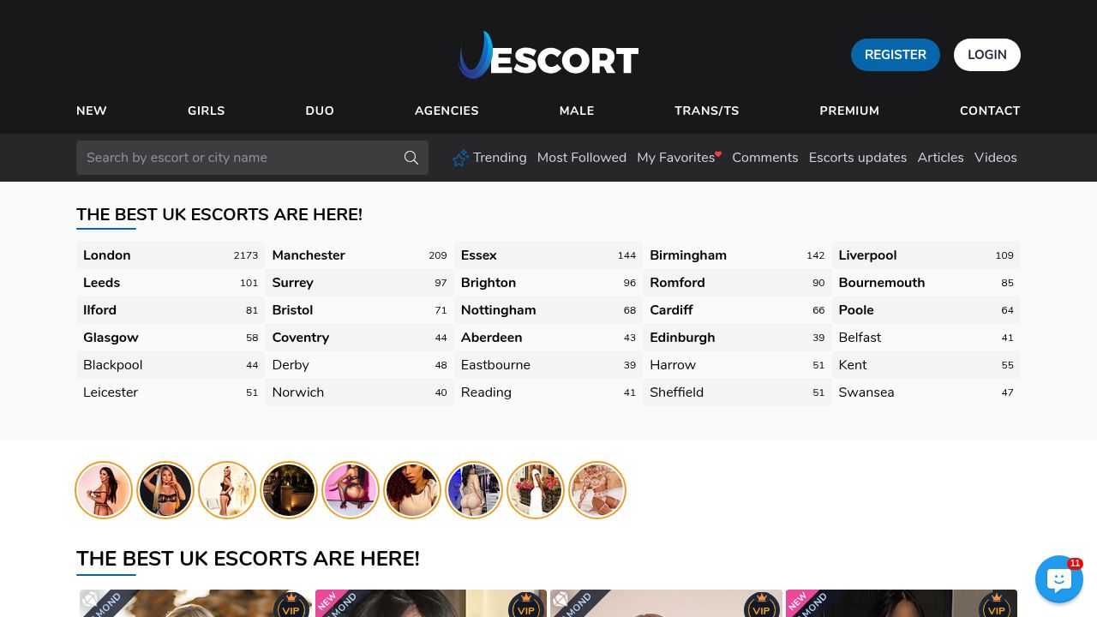Image resolution: width=1097 pixels, height=617 pixels.
Task: Select the Poole city link
Action: coord(926,310)
